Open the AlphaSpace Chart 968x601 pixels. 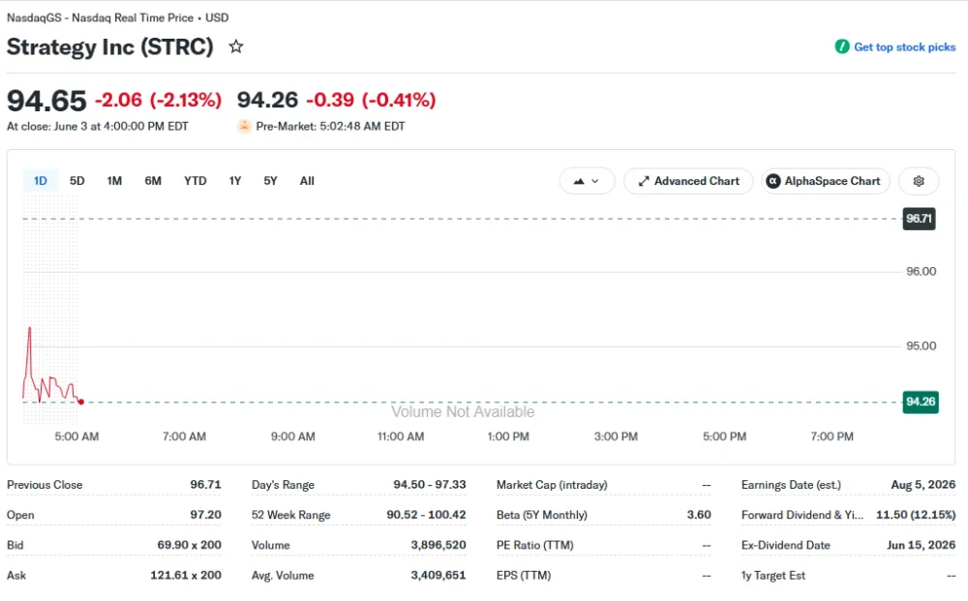[826, 181]
